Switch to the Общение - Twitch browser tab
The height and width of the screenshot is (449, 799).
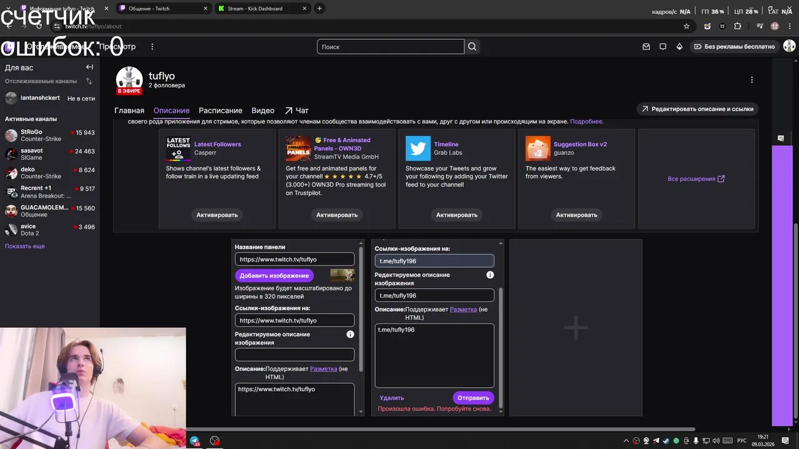click(162, 9)
